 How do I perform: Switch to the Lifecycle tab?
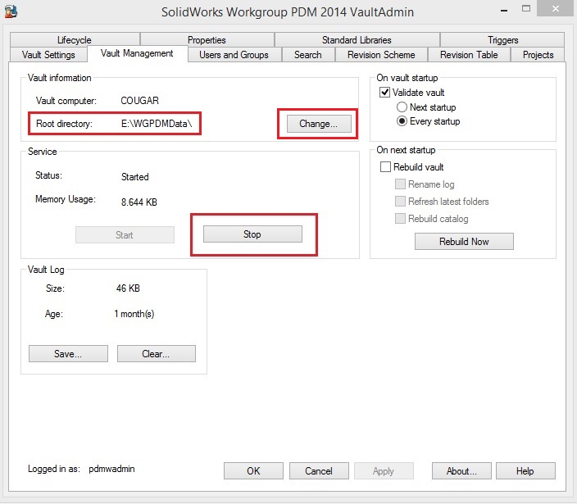(x=75, y=40)
